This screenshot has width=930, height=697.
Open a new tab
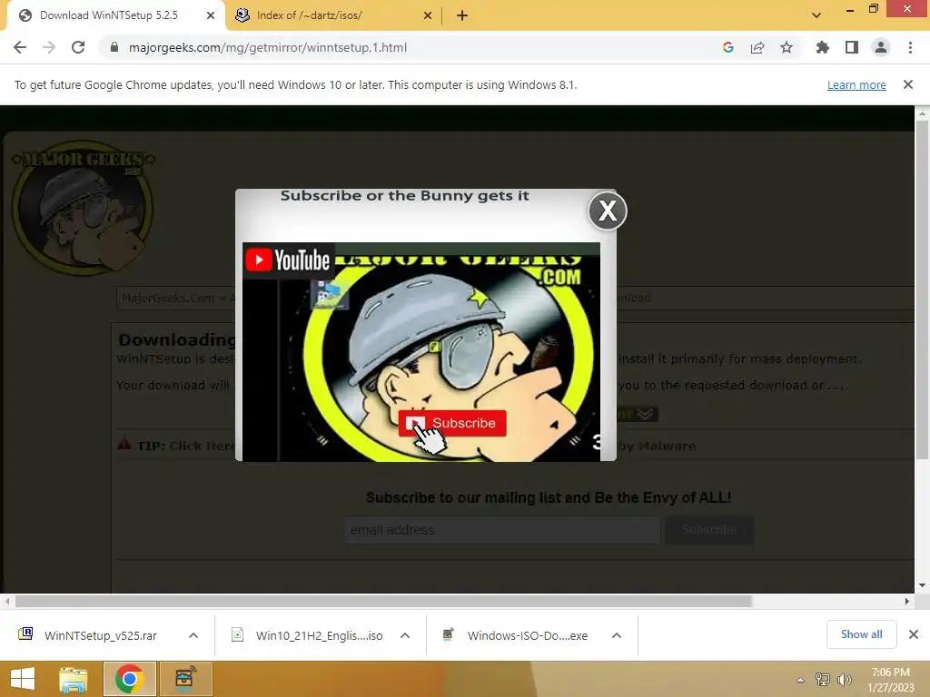pos(462,15)
